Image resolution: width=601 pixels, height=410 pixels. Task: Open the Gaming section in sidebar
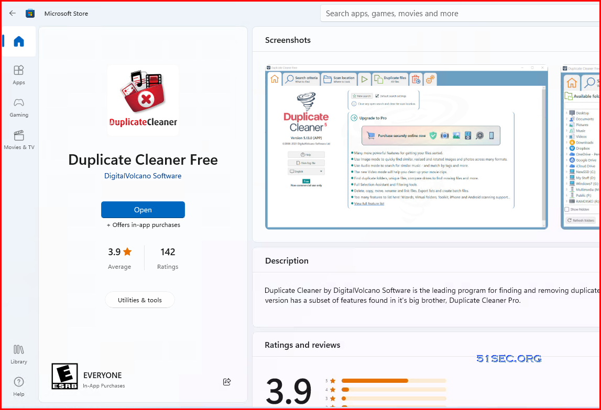point(19,108)
